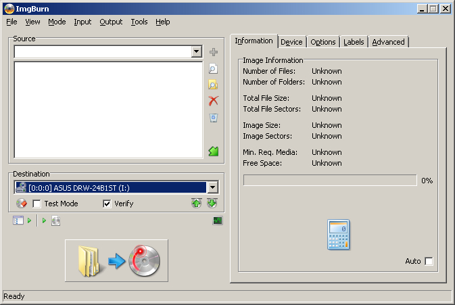The image size is (455, 305).
Task: Click the Image Sectors label
Action: [x=267, y=136]
